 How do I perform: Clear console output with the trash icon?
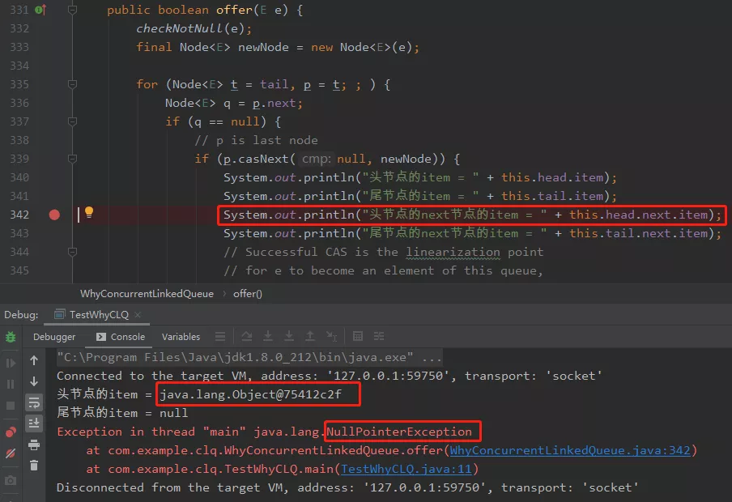[34, 465]
